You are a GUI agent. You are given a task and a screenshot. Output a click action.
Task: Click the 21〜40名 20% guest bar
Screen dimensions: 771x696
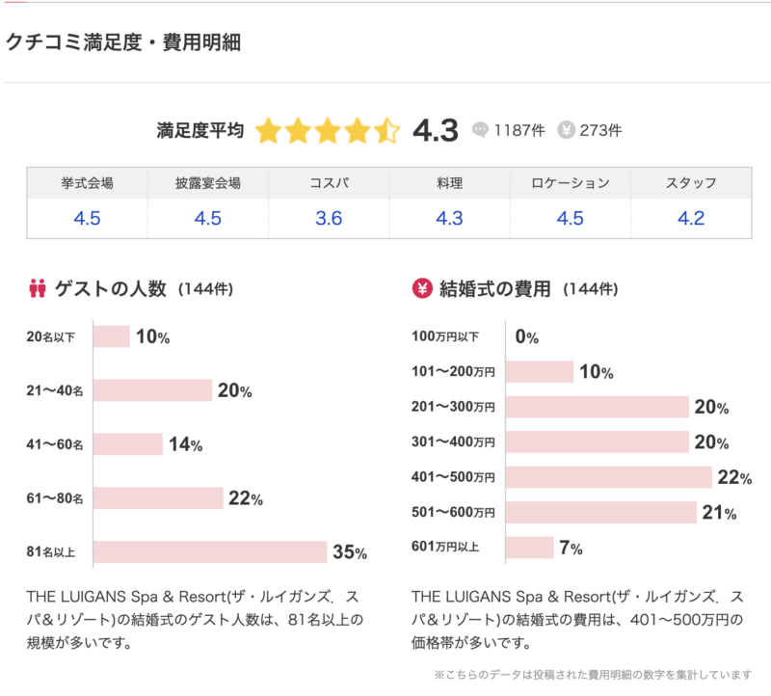coord(152,390)
